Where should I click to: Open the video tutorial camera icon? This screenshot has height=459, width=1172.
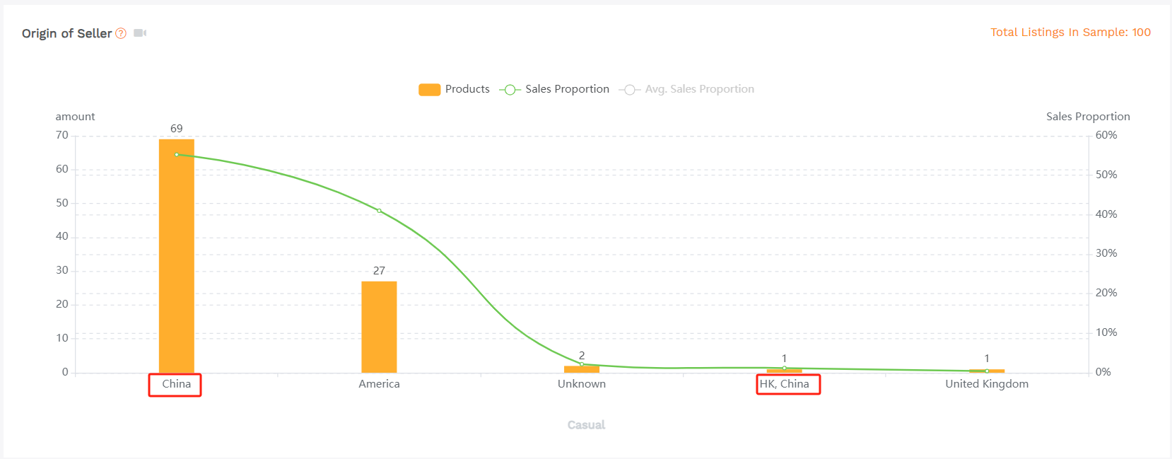coord(140,33)
